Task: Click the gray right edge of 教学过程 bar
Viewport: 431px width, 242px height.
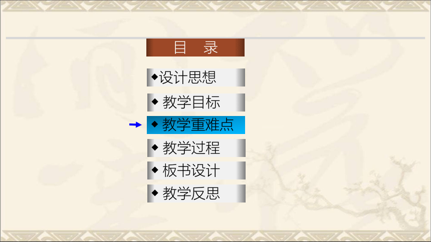Action: (241, 148)
